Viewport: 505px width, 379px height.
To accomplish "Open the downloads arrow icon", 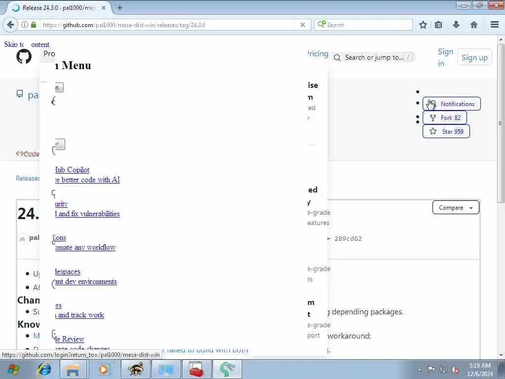I will [456, 25].
